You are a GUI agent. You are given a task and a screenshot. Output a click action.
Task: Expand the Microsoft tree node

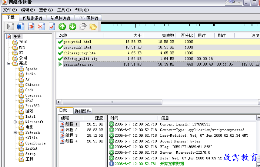click(x=15, y=122)
